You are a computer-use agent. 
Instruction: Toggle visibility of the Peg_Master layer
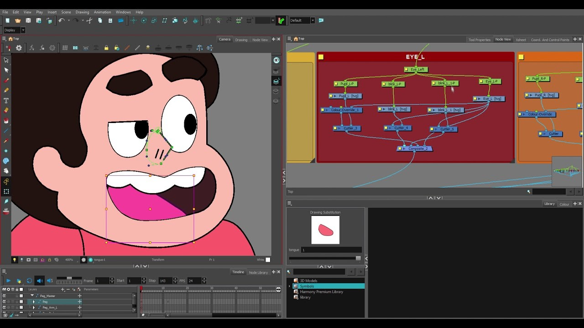click(4, 296)
